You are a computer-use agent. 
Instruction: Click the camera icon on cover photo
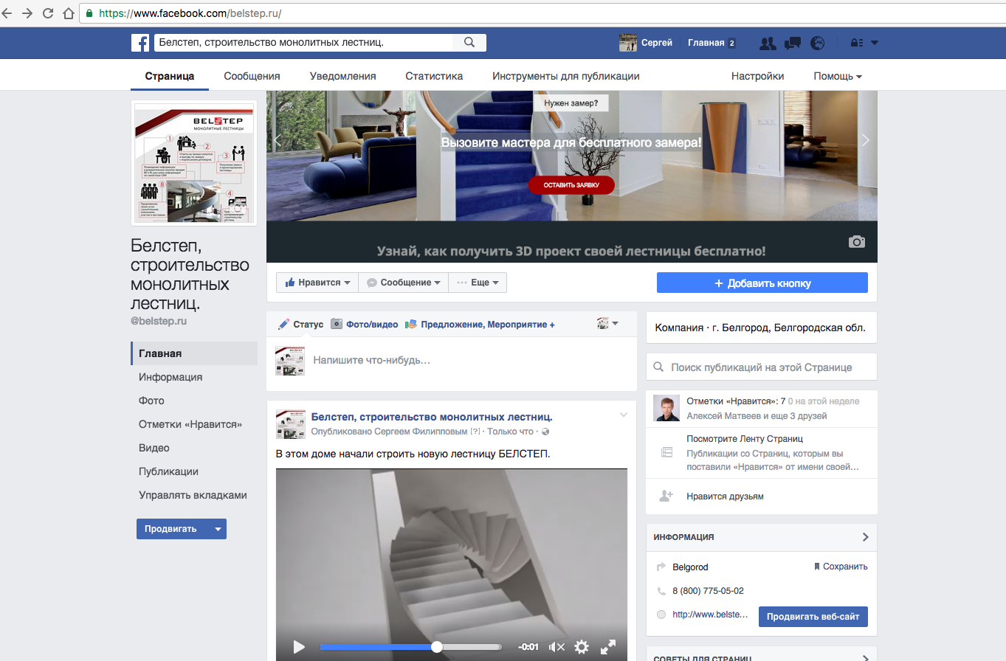[x=856, y=241]
